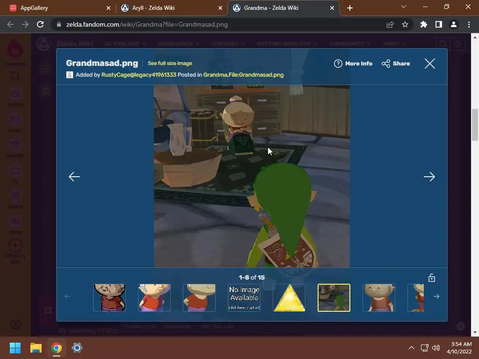Open Chrome three-dot menu
479x359 pixels.
click(x=469, y=24)
